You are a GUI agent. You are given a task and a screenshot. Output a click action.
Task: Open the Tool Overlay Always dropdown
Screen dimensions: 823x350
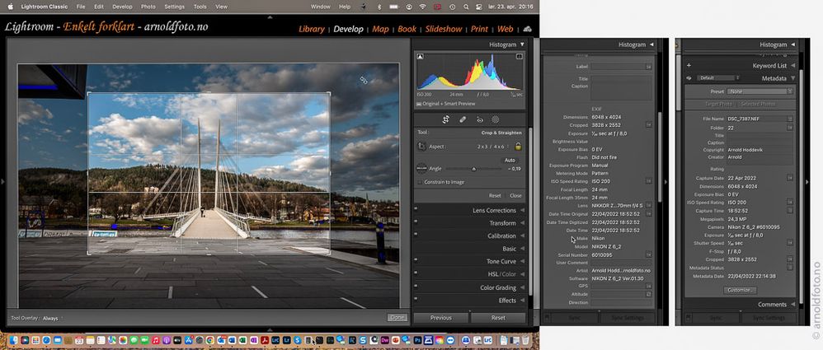tap(53, 318)
